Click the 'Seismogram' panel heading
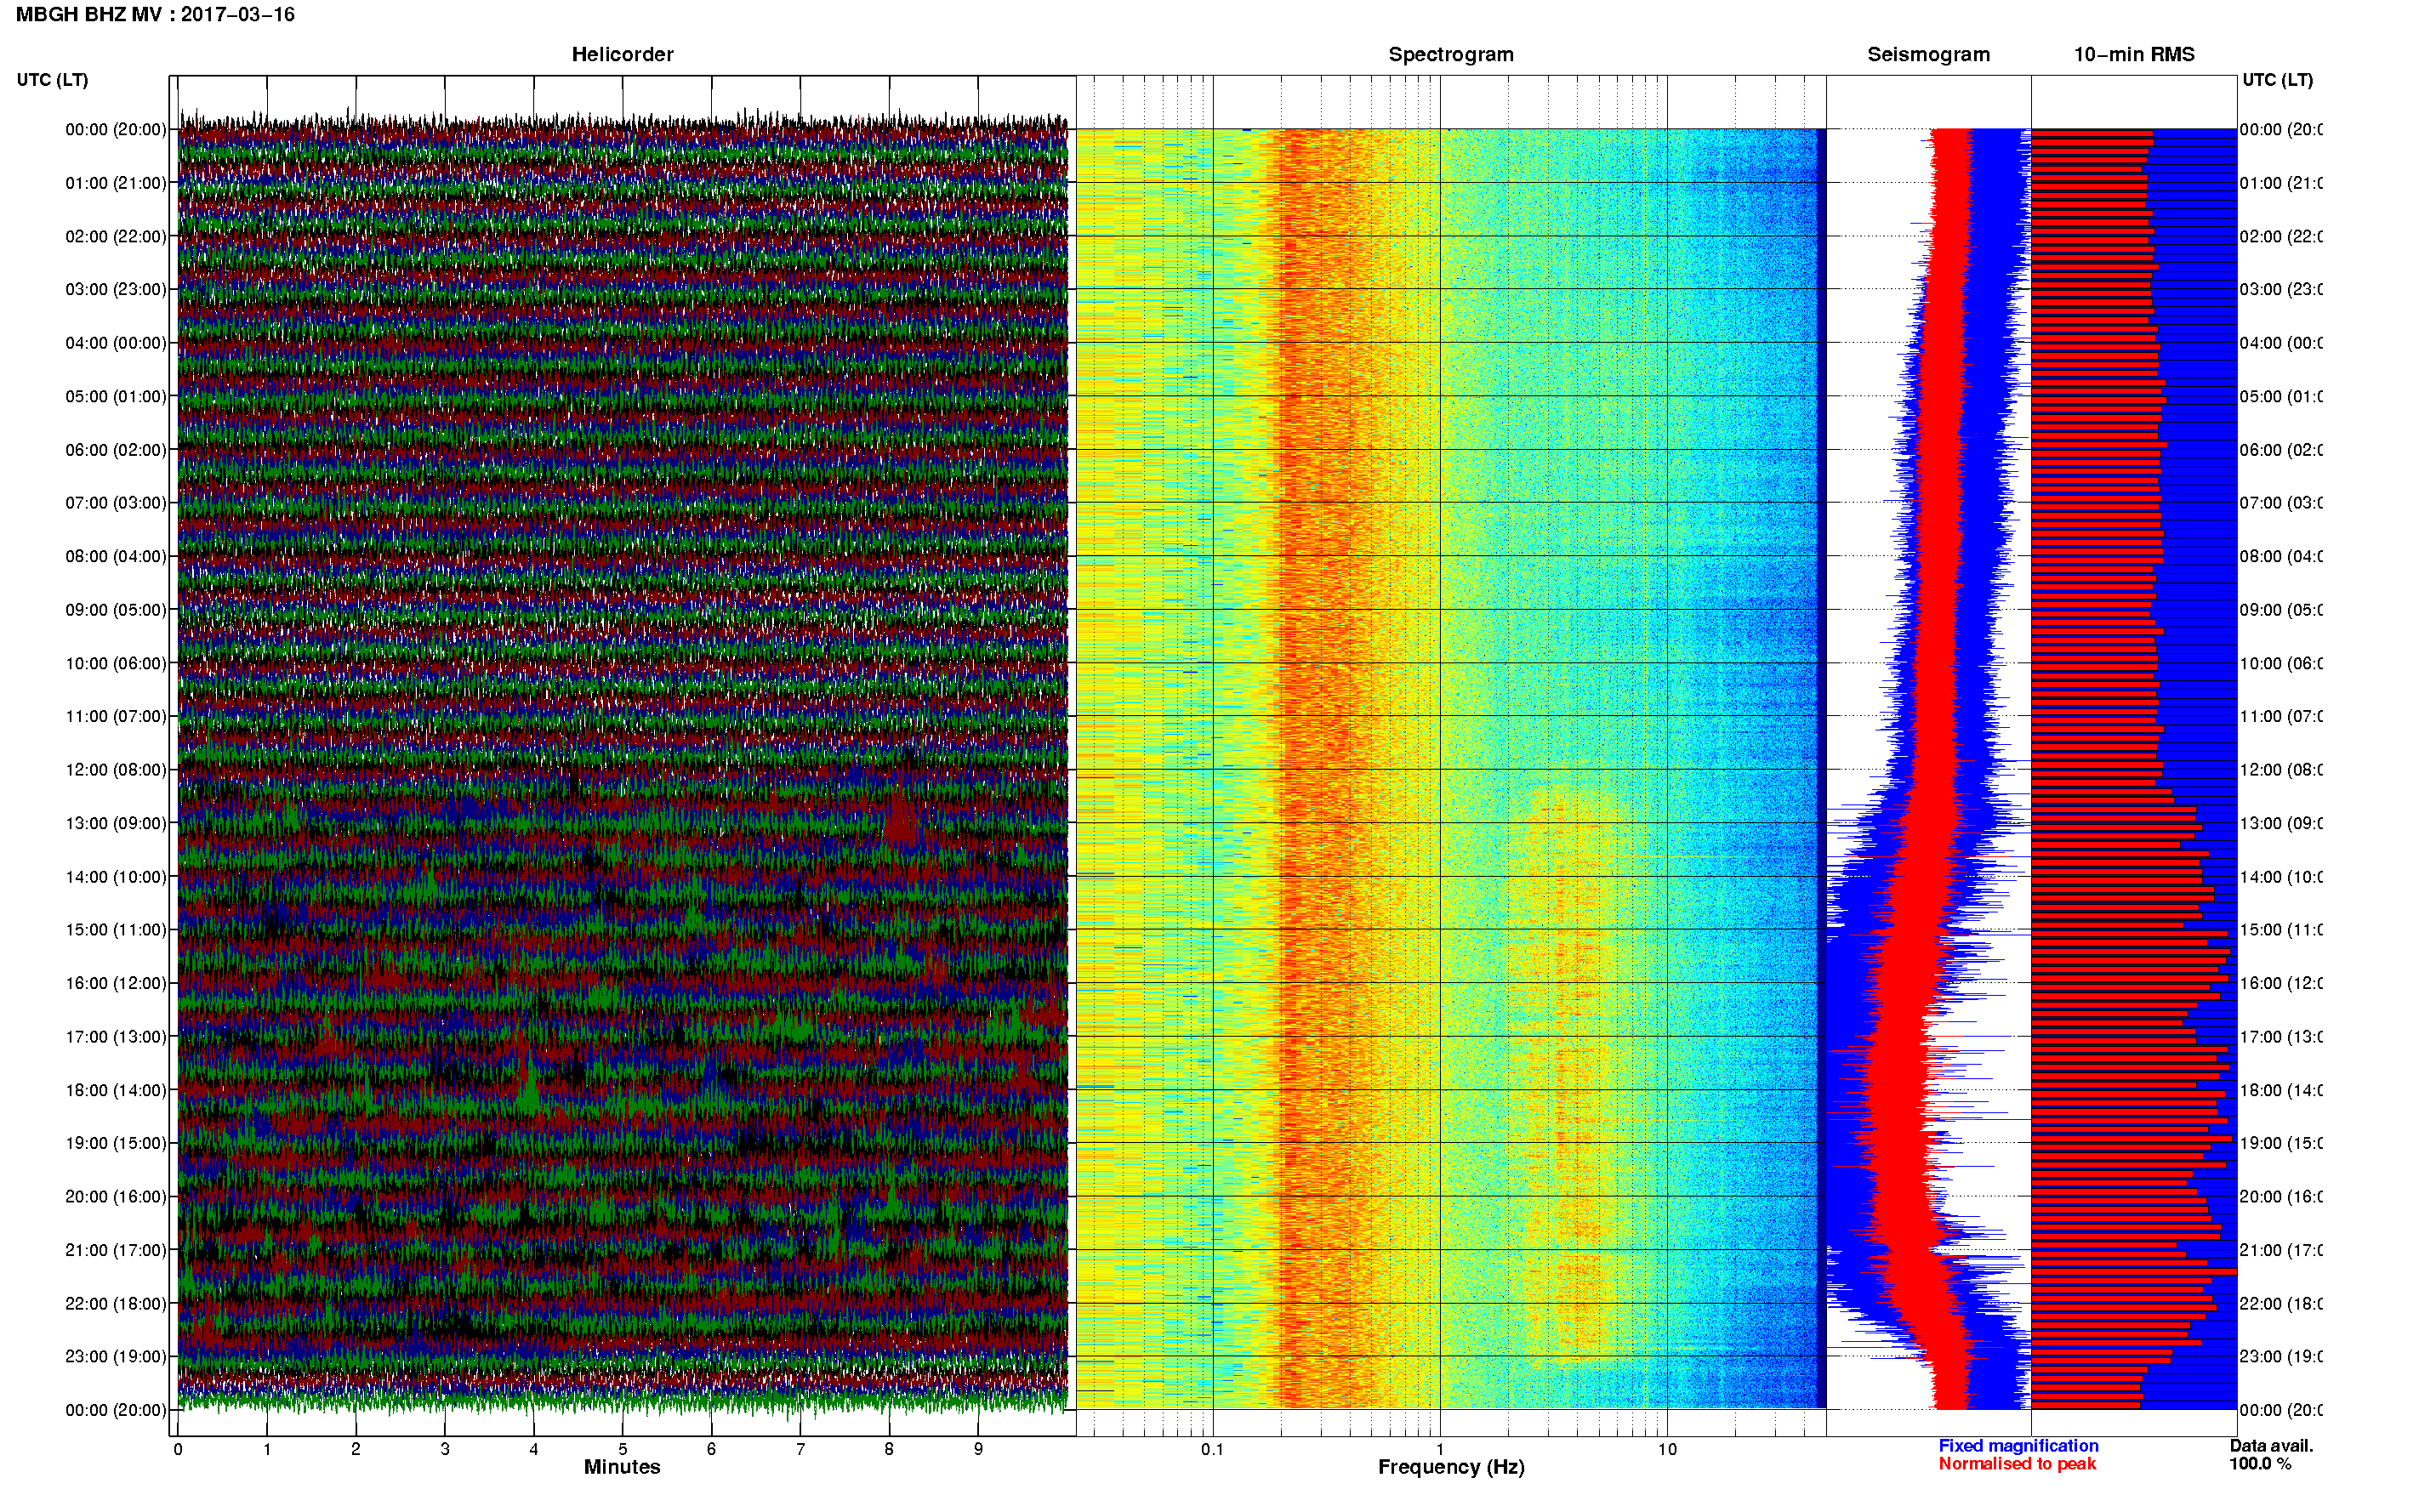This screenshot has height=1512, width=2419. coord(1928,55)
